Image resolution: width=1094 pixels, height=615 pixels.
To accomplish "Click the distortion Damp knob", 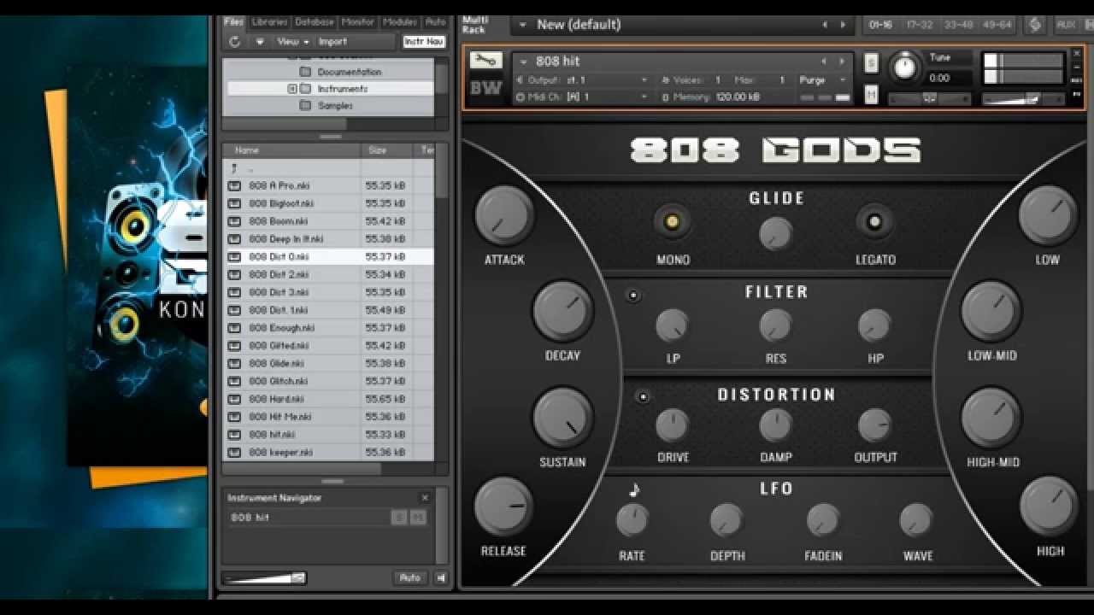I will coord(775,425).
